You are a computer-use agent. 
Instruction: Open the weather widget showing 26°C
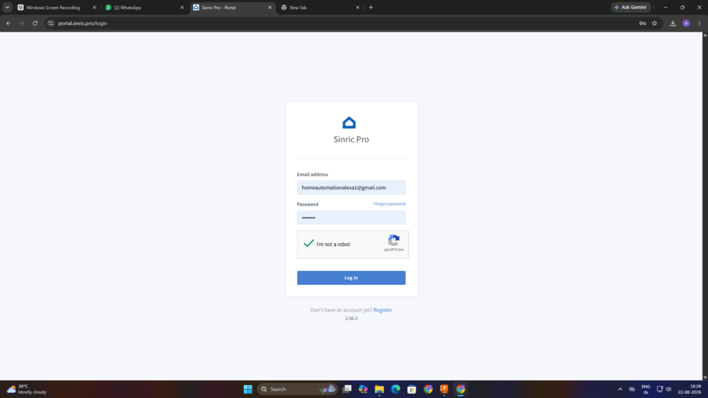click(27, 389)
